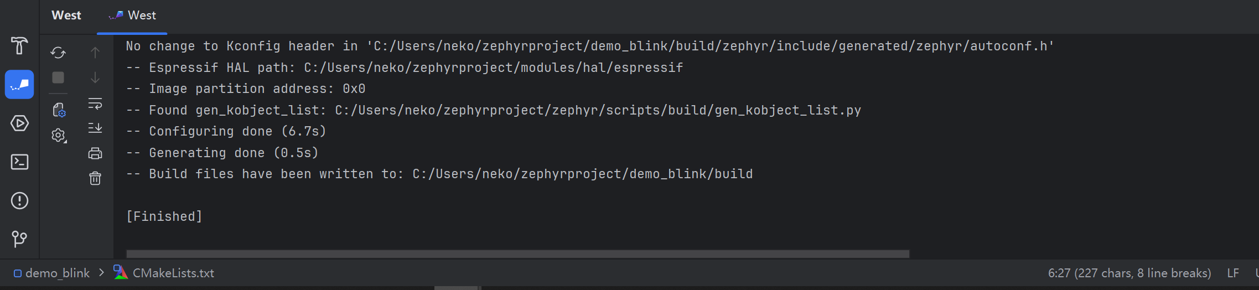Image resolution: width=1259 pixels, height=290 pixels.
Task: Open the Build hammer tool window
Action: 19,45
